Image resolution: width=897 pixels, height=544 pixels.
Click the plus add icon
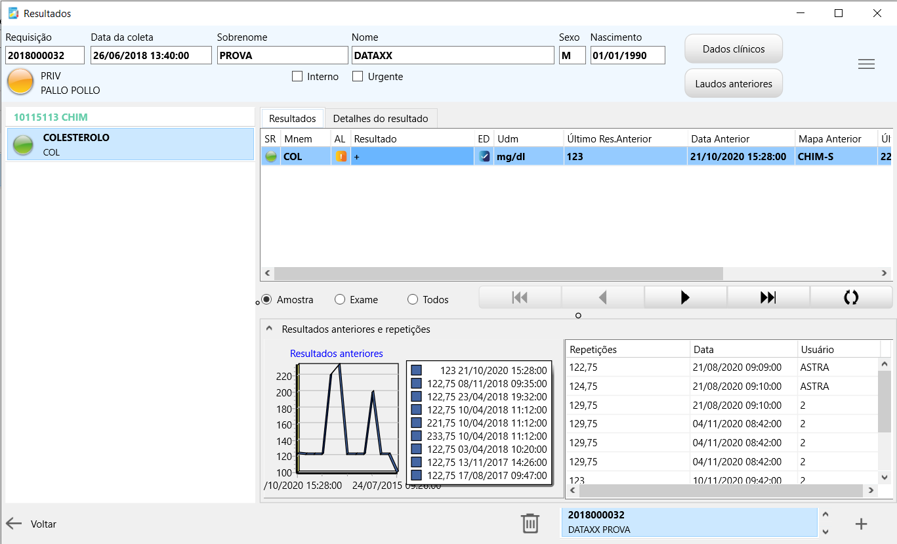click(x=861, y=524)
